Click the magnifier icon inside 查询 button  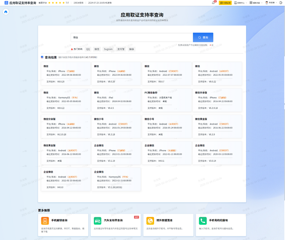click(199, 37)
